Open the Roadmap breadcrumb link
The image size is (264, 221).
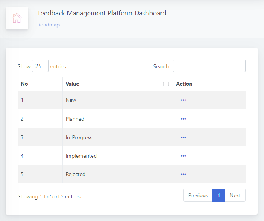(48, 25)
